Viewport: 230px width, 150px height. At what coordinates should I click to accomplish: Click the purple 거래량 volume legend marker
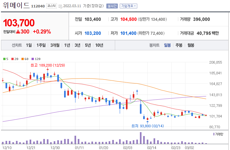click(214, 134)
